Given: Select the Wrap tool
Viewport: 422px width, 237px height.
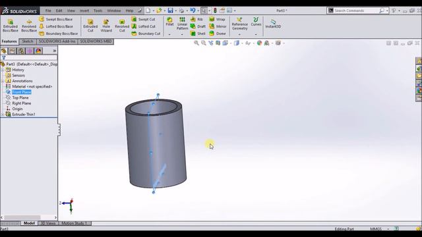Looking at the screenshot, I should [x=217, y=19].
